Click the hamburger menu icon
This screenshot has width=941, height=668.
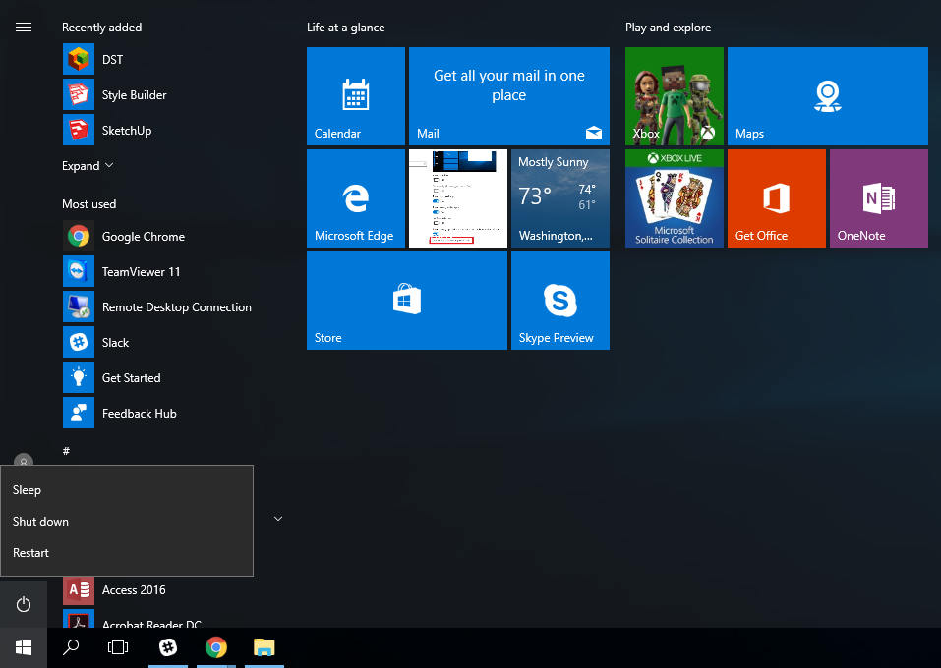point(24,27)
